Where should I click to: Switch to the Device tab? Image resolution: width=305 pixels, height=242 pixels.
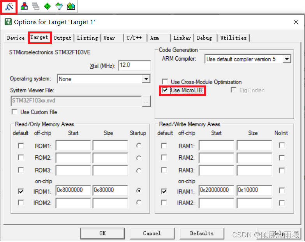pos(16,38)
